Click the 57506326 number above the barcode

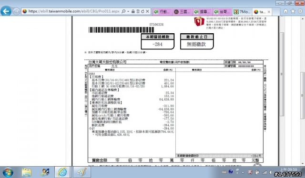click(x=156, y=25)
